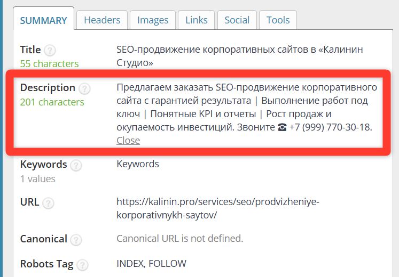Click the 'Robots Tag' field label
The image size is (399, 277).
pos(46,264)
